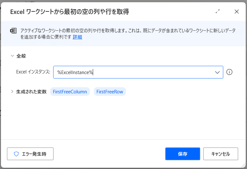The width and height of the screenshot is (247, 169).
Task: Open the 詳細 link
Action: click(x=77, y=37)
